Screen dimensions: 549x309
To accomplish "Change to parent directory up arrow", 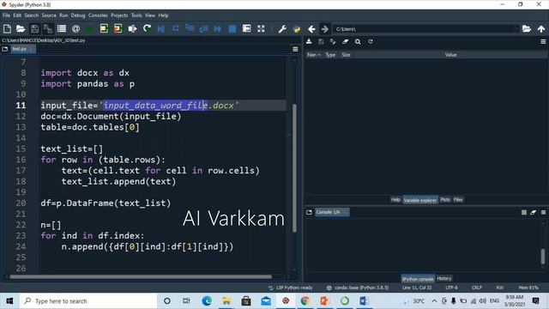I will (x=541, y=28).
